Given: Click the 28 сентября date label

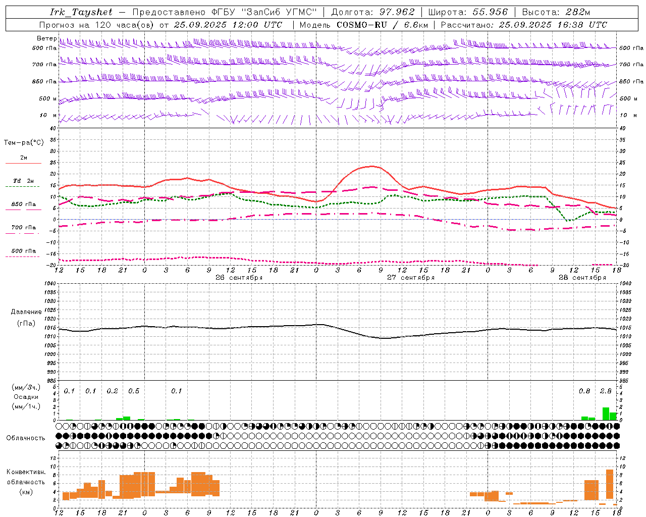Looking at the screenshot, I should [582, 278].
